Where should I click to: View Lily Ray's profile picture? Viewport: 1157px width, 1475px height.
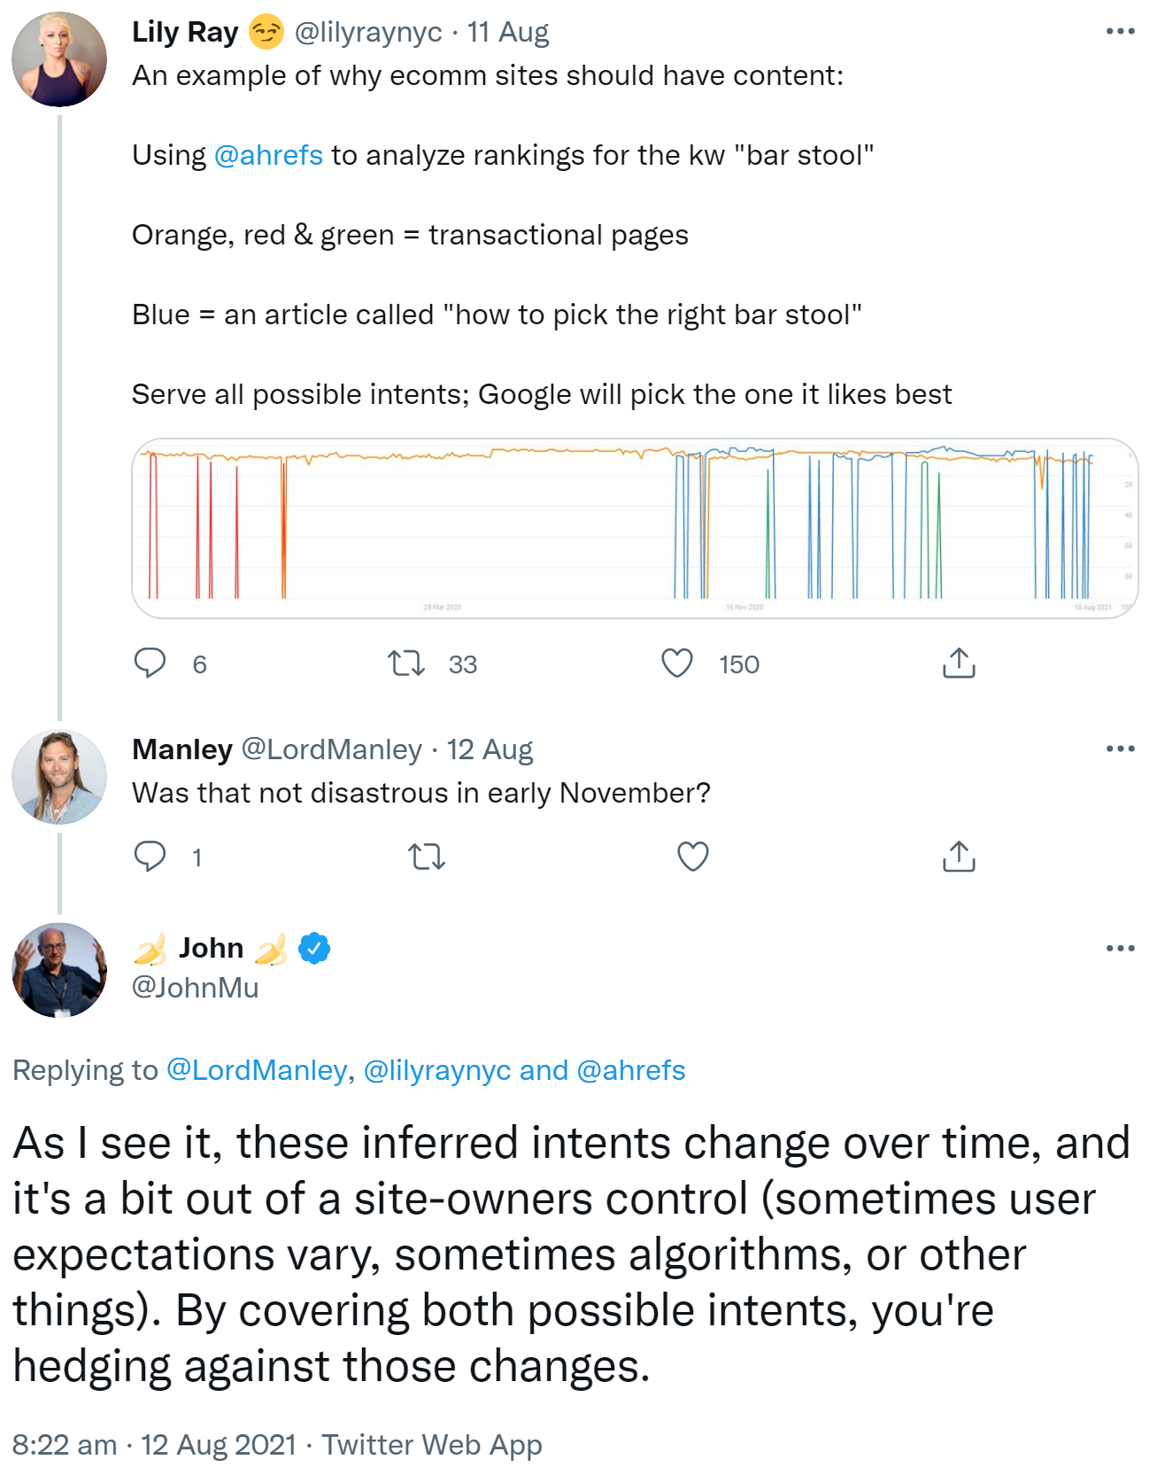[59, 59]
